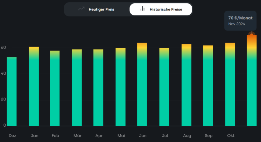Click the 'Jun' axis label
261x142 pixels.
pyautogui.click(x=143, y=136)
